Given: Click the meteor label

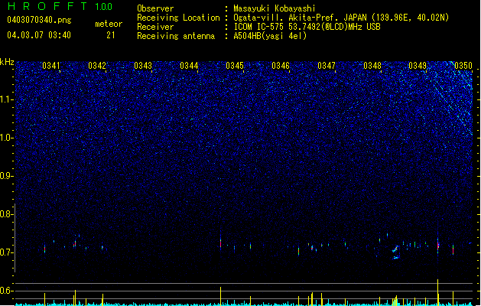Looking at the screenshot, I should click(x=109, y=24).
